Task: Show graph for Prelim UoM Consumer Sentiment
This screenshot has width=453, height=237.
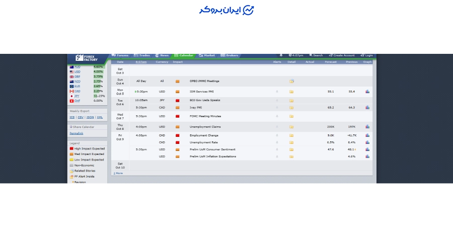Action: (367, 149)
